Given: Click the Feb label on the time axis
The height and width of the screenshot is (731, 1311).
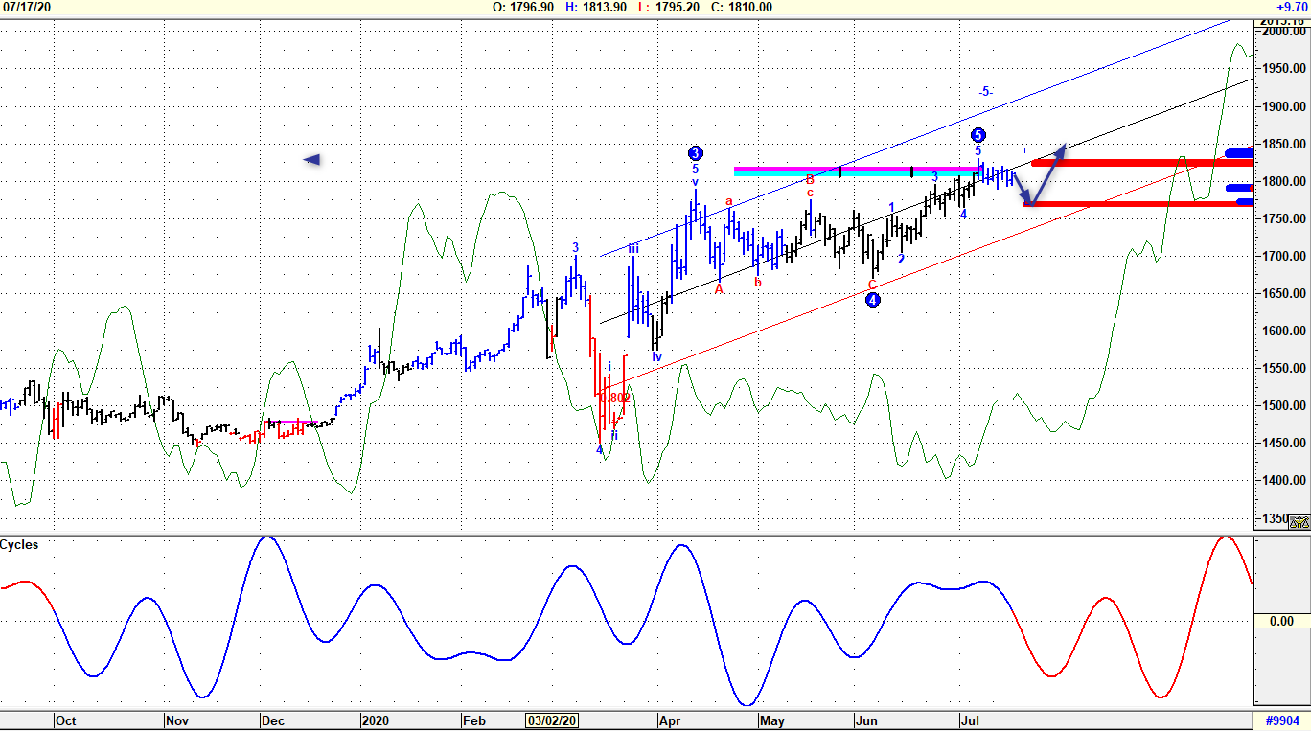Looking at the screenshot, I should [473, 720].
